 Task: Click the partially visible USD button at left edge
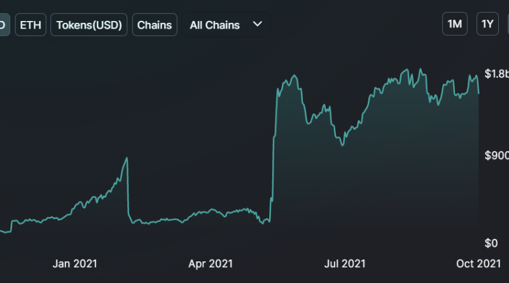coord(3,25)
